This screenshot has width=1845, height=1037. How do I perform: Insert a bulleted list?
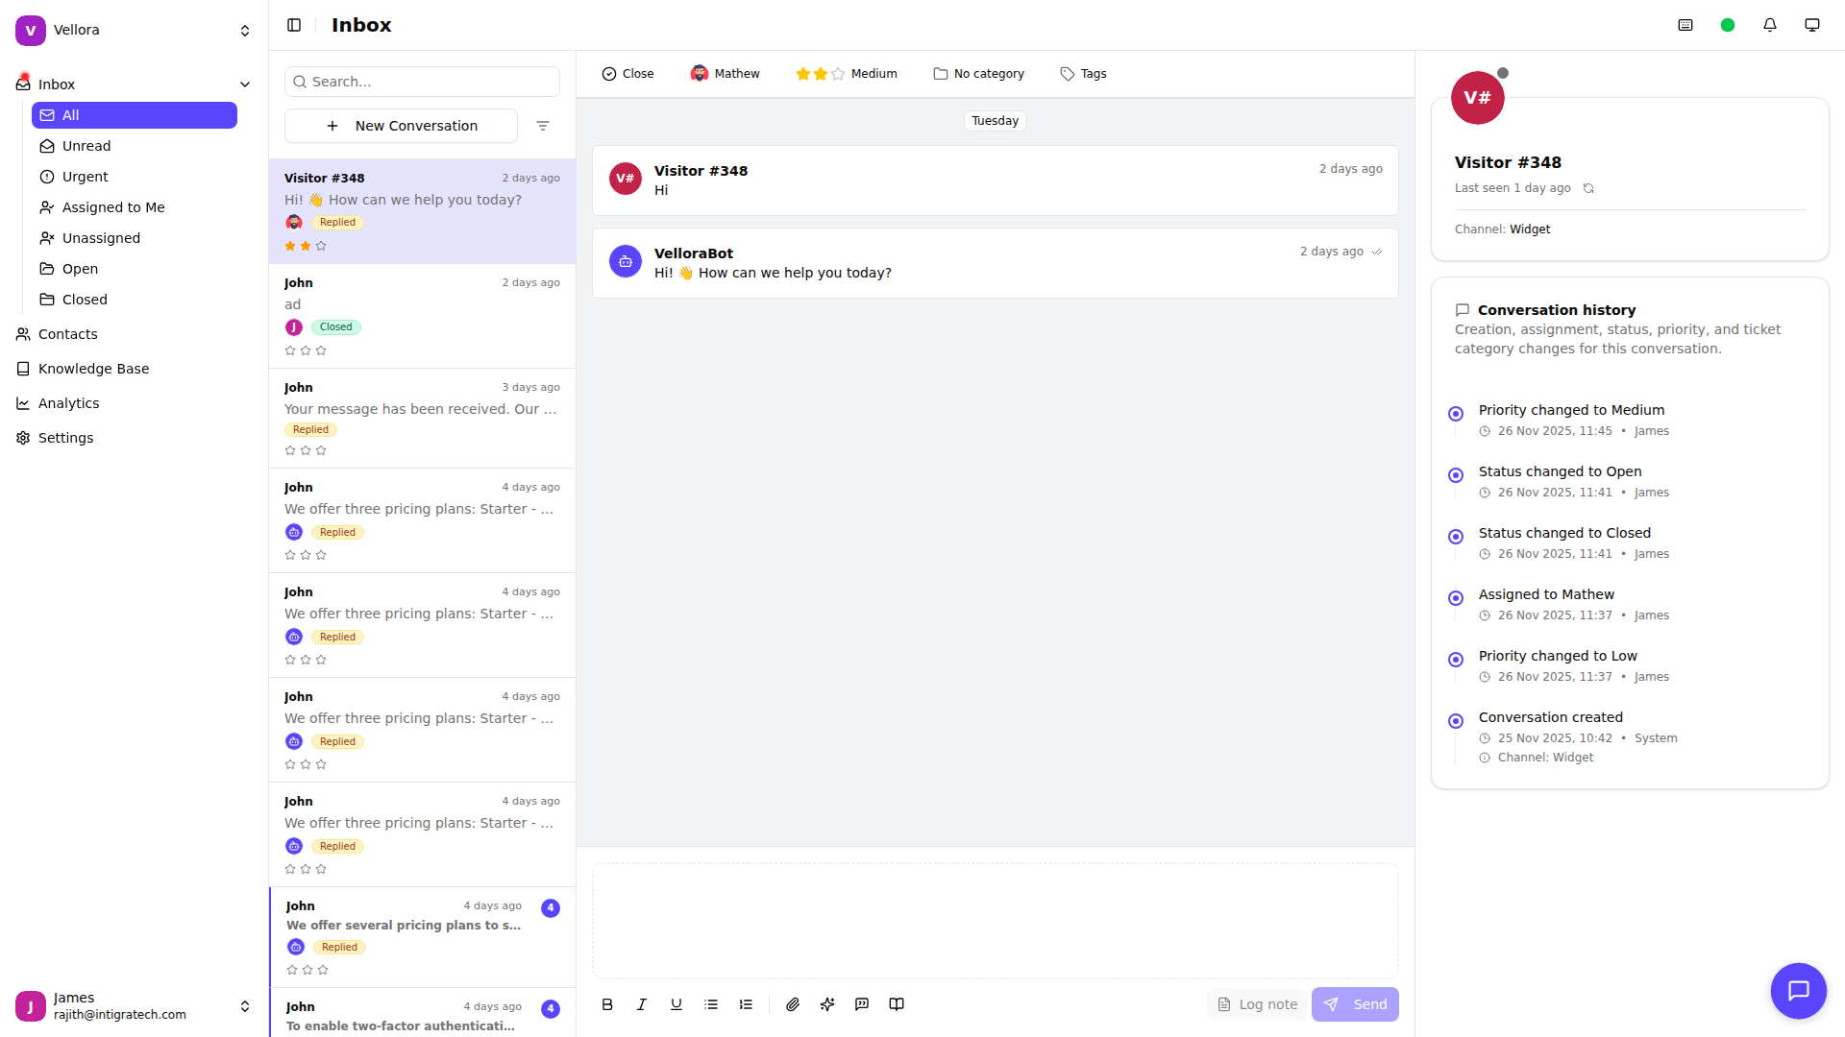(x=711, y=1004)
